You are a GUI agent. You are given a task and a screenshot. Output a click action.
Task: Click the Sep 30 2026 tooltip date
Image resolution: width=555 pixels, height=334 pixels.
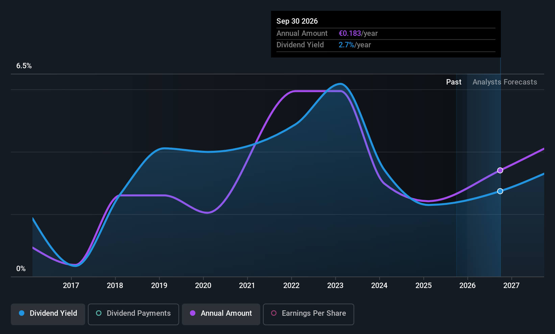point(297,21)
